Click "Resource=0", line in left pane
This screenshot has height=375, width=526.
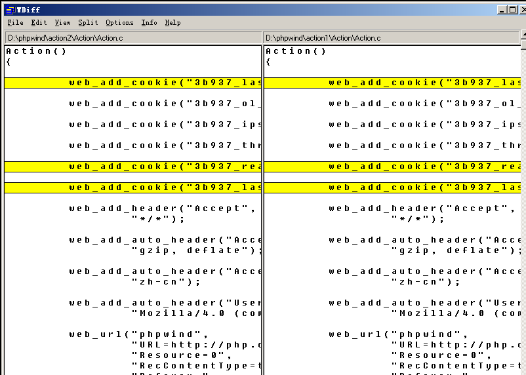coord(182,355)
